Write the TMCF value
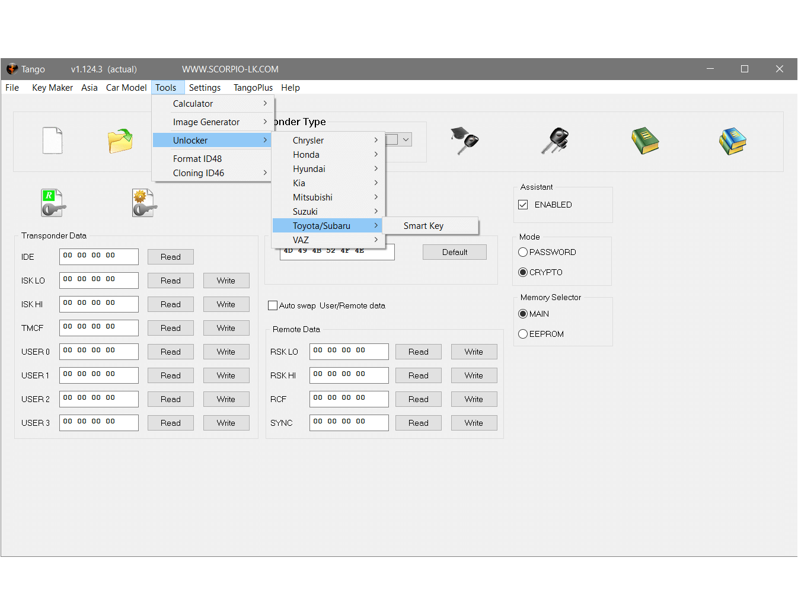The width and height of the screenshot is (798, 615). click(226, 328)
